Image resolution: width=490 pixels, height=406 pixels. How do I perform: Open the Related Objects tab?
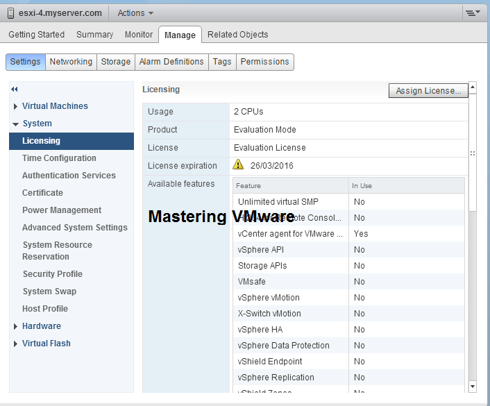tap(238, 35)
